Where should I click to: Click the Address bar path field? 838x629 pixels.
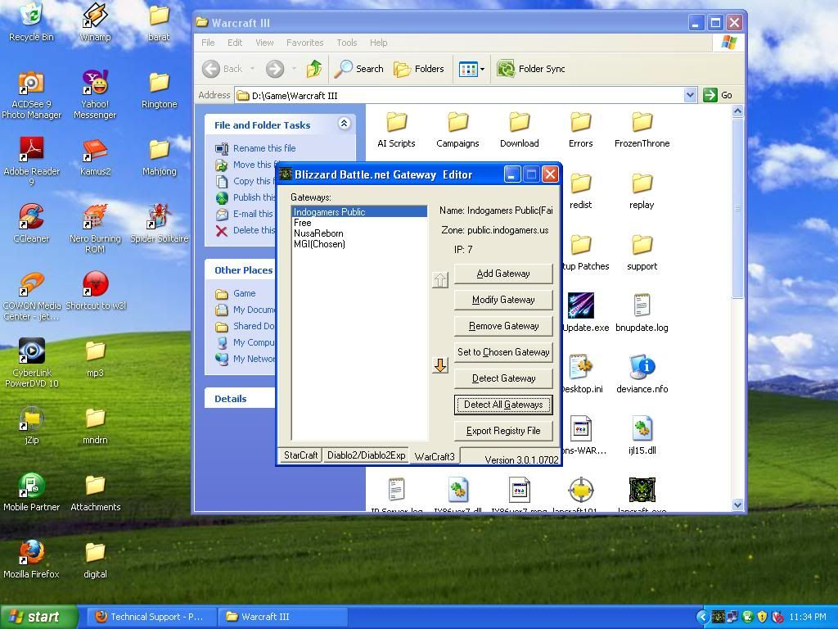pyautogui.click(x=459, y=96)
